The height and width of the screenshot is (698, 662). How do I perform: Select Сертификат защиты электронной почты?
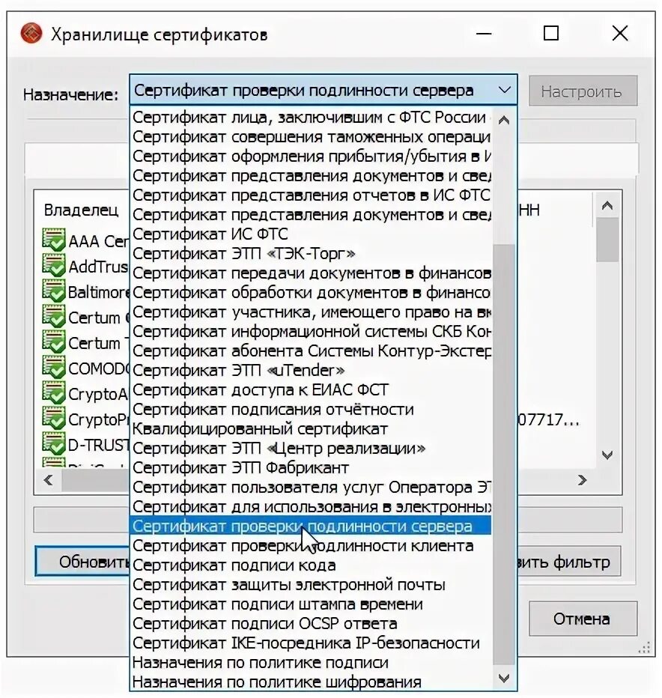pos(312,584)
